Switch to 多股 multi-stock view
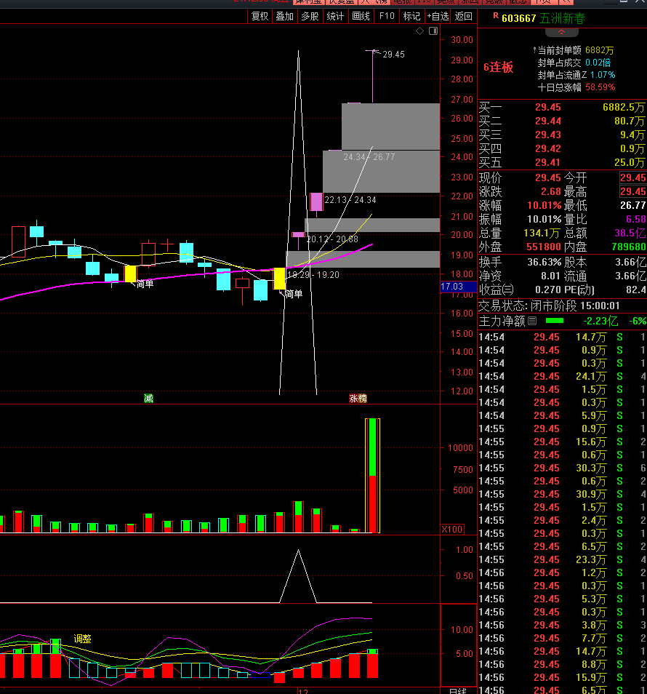The image size is (647, 694). tap(310, 17)
